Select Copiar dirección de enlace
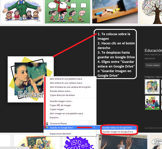This screenshot has width=162, height=149. [62, 95]
